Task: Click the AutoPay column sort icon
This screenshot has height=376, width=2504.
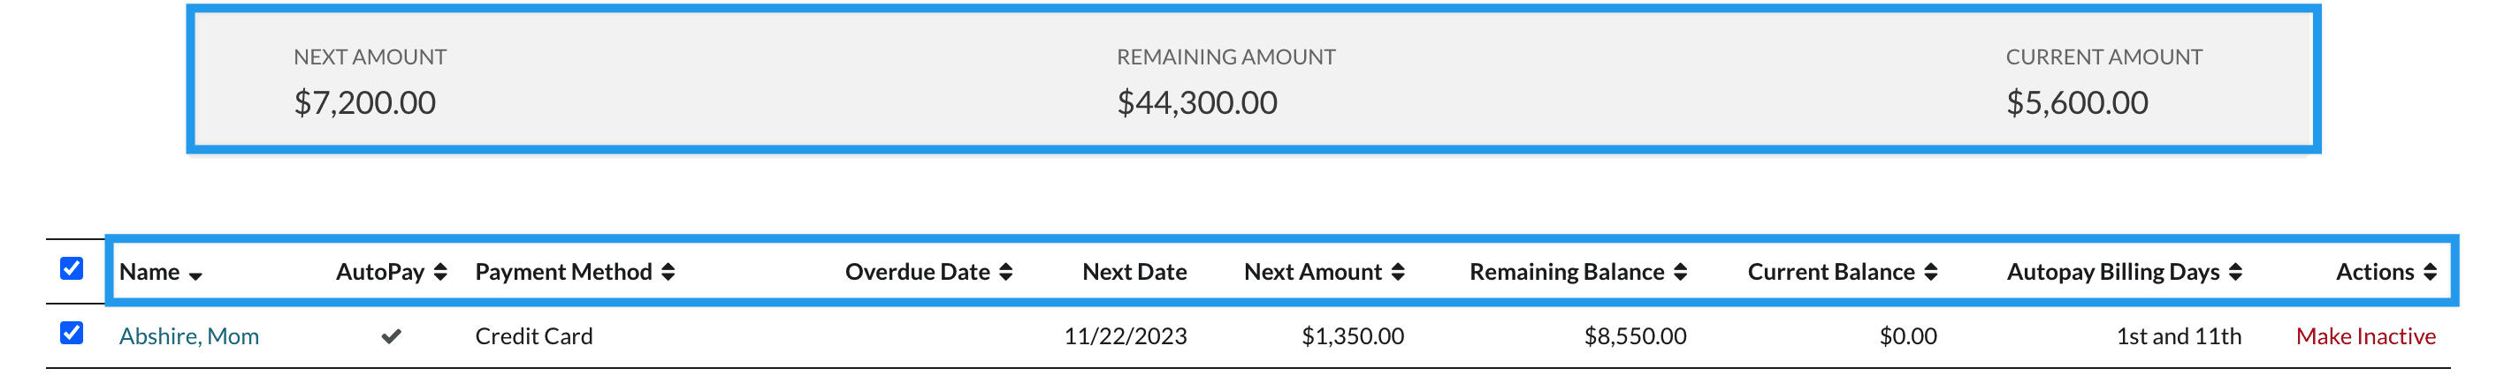Action: coord(440,272)
